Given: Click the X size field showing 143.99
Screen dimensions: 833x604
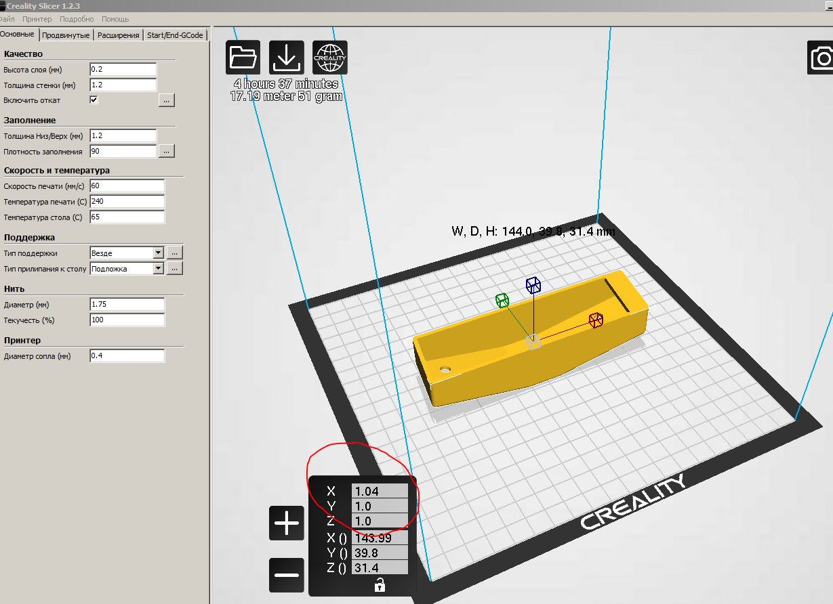Looking at the screenshot, I should pyautogui.click(x=380, y=538).
